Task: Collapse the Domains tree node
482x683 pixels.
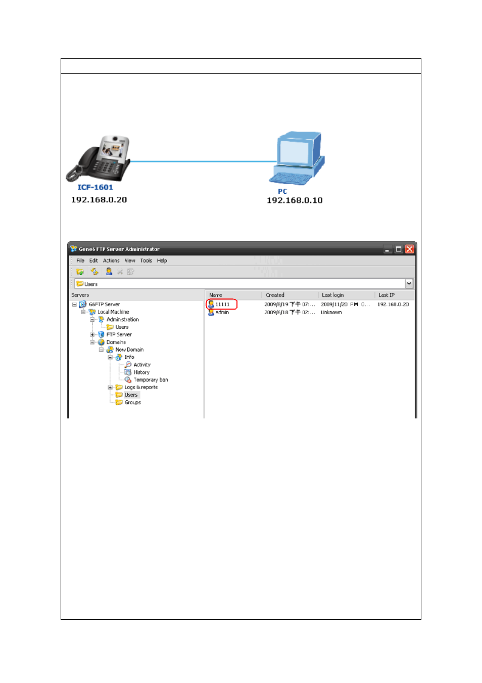Action: 92,343
